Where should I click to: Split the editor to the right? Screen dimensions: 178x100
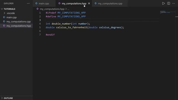tap(169, 3)
